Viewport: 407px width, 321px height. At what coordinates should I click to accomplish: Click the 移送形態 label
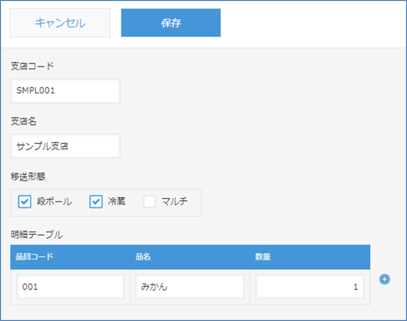28,176
